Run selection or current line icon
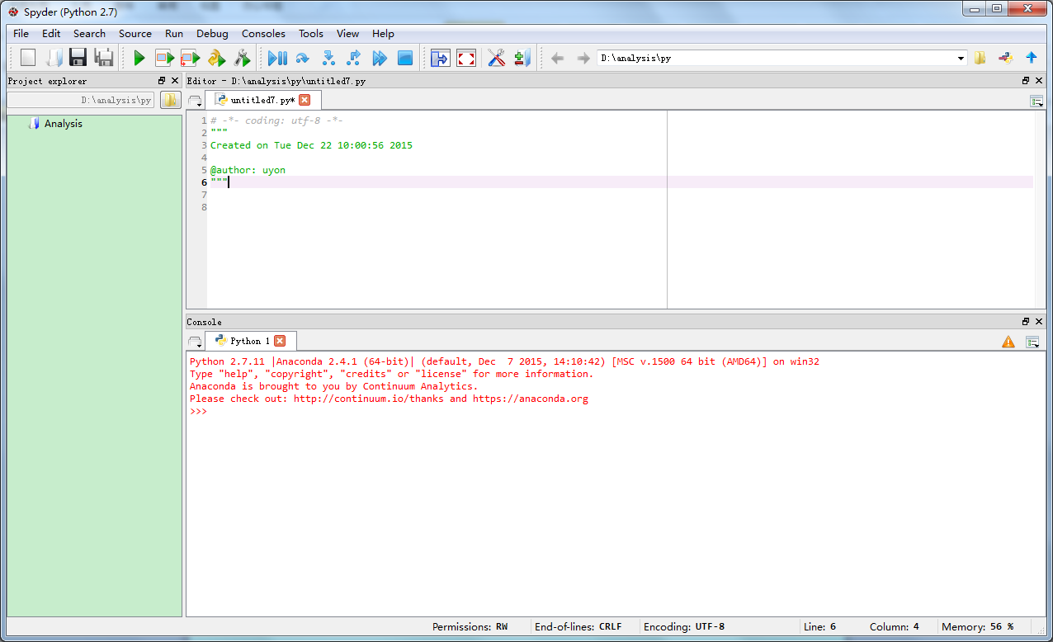The image size is (1053, 642). click(x=216, y=58)
